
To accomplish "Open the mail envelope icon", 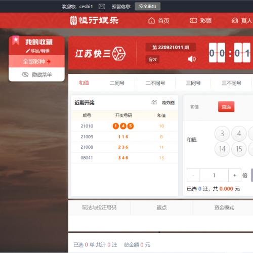I will tap(102, 7).
